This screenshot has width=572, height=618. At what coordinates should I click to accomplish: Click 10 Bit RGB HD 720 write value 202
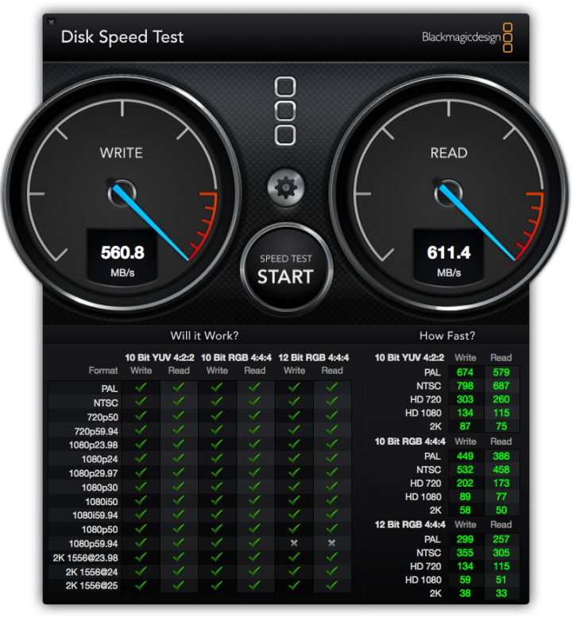[465, 484]
